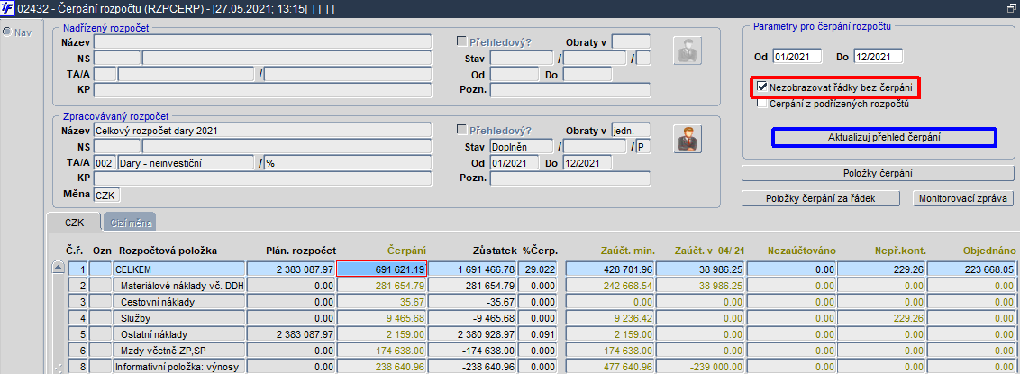Click the Dary - neinvestiční field
The width and height of the screenshot is (1020, 374).
pyautogui.click(x=186, y=162)
